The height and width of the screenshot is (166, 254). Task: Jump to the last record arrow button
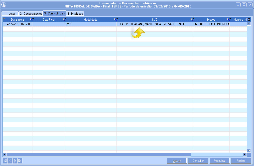tap(20, 161)
